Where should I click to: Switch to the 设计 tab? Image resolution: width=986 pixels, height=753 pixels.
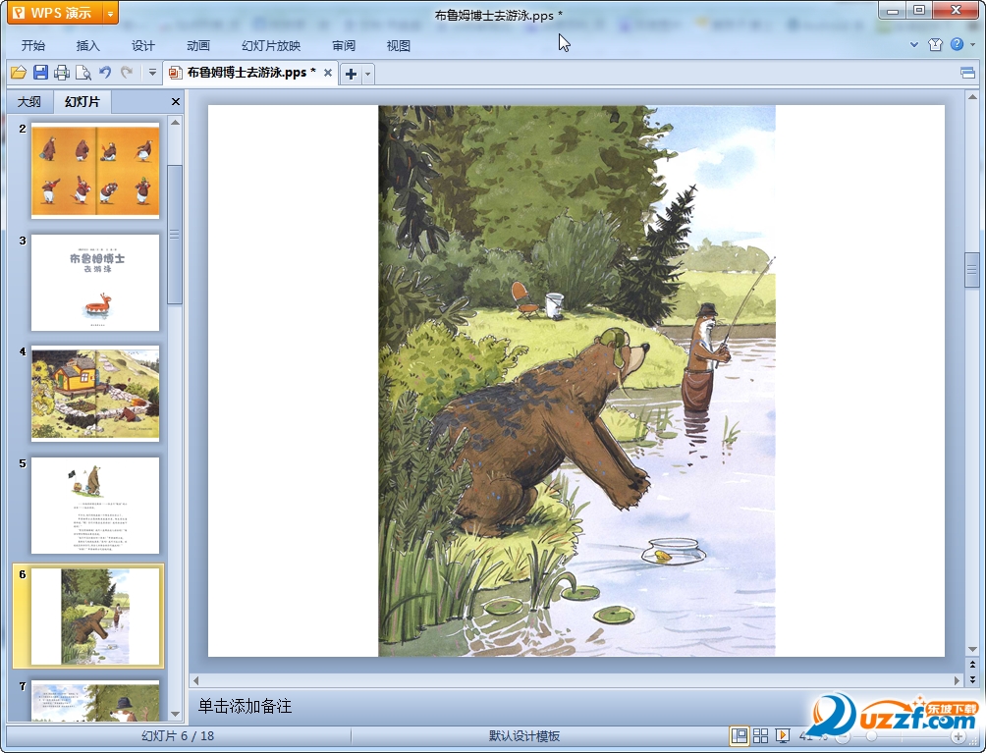pos(142,46)
